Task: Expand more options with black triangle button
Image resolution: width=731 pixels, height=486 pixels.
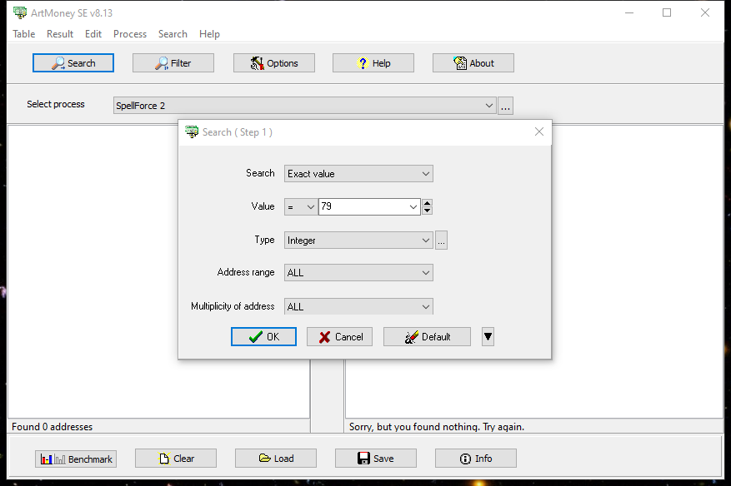Action: tap(488, 336)
